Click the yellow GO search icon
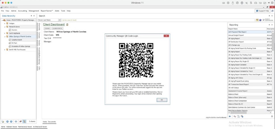 (x=257, y=20)
